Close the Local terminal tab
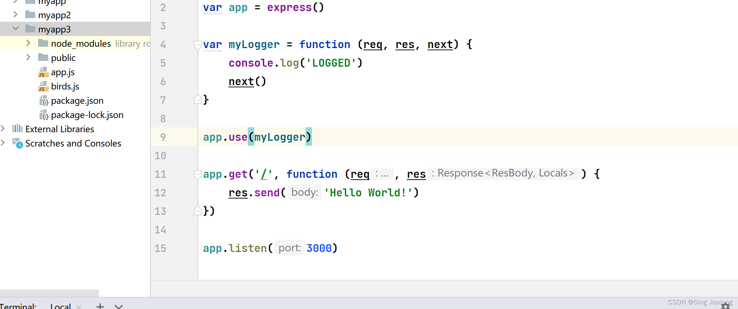The image size is (738, 309). point(79,307)
